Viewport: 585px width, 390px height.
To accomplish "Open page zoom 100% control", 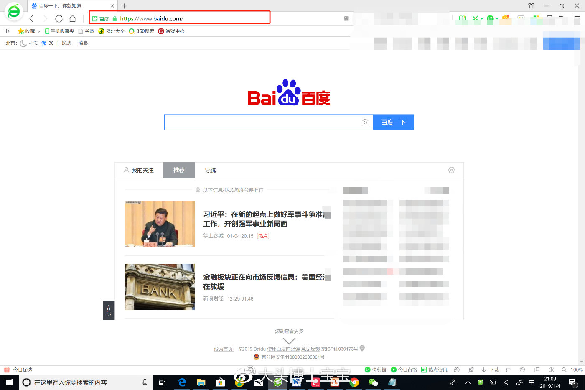I will pos(572,370).
